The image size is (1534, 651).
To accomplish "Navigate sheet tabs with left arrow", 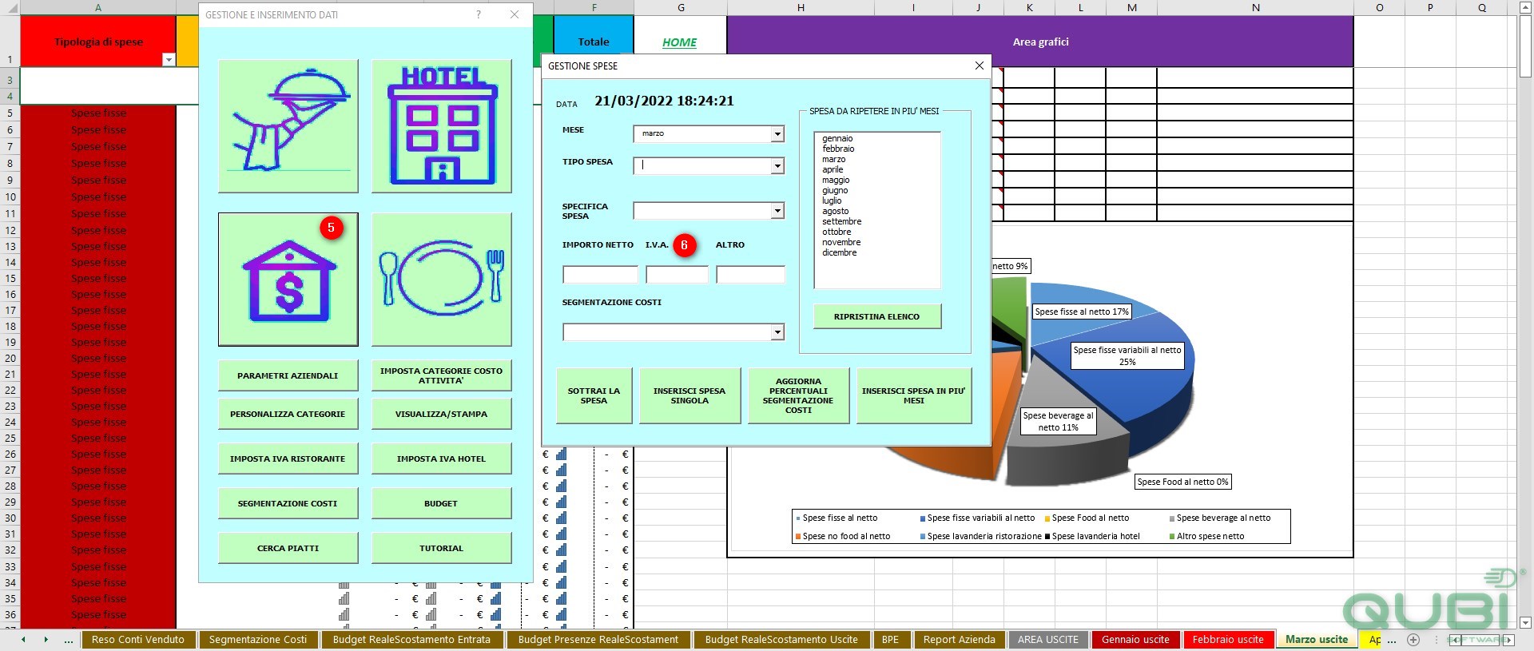I will [x=23, y=640].
